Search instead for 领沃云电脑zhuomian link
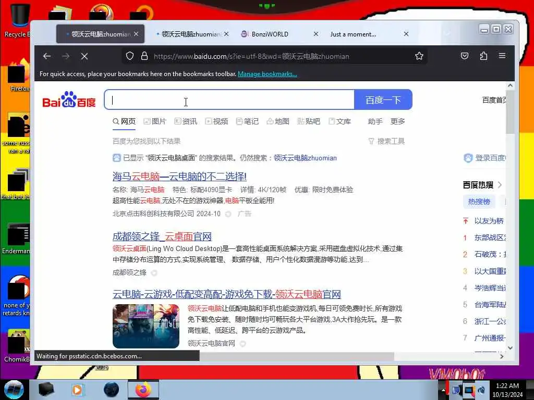Image resolution: width=534 pixels, height=400 pixels. coord(305,158)
